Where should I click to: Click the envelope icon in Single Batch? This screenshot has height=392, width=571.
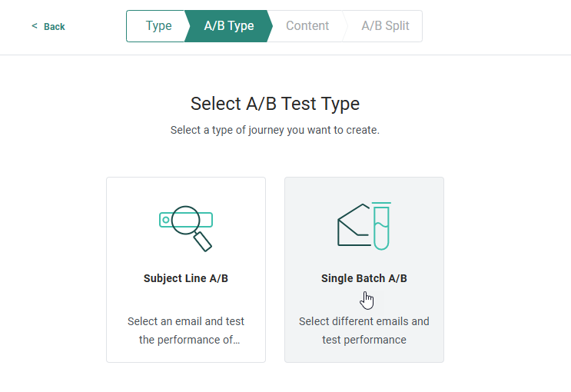click(354, 228)
